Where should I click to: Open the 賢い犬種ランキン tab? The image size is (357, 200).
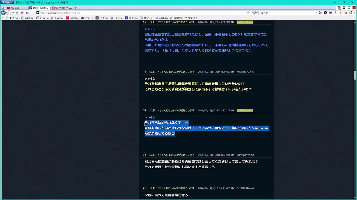click(x=62, y=8)
